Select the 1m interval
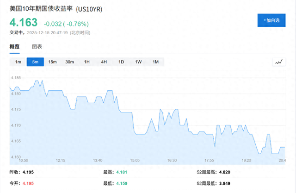 pos(18,62)
